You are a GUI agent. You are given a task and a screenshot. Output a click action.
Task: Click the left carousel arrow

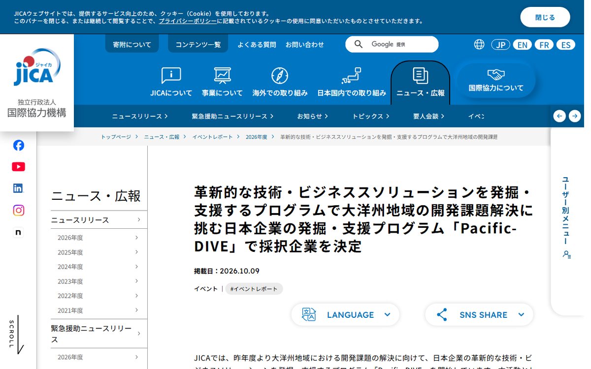click(559, 116)
